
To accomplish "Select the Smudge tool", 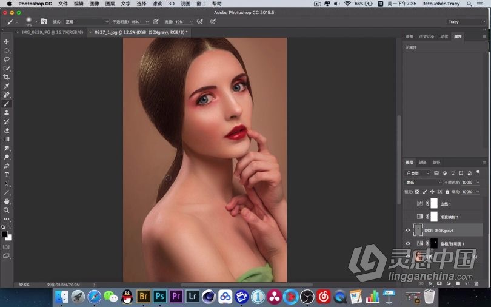I will pos(6,148).
